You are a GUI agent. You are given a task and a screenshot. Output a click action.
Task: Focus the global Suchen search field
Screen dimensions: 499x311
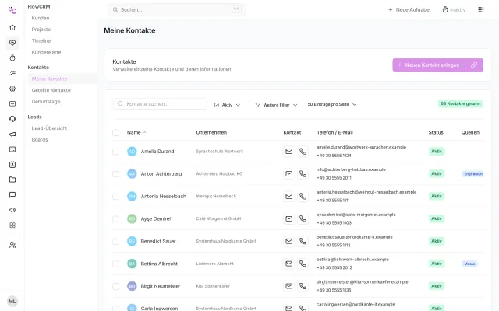coord(177,10)
